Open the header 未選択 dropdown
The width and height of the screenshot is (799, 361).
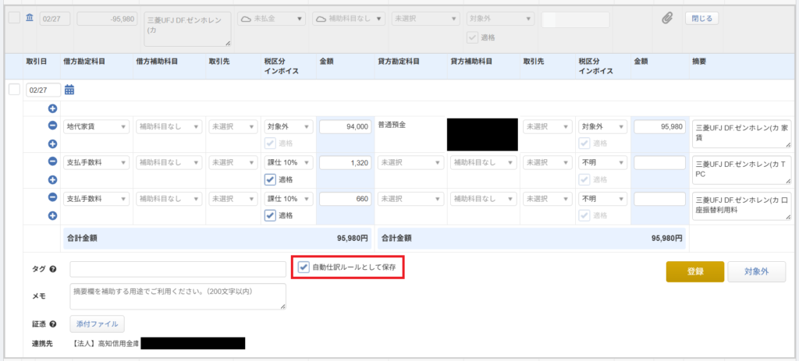click(426, 19)
